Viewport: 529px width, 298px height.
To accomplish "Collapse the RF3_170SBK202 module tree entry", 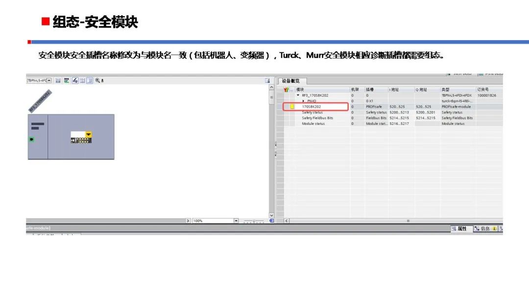I will click(x=298, y=95).
